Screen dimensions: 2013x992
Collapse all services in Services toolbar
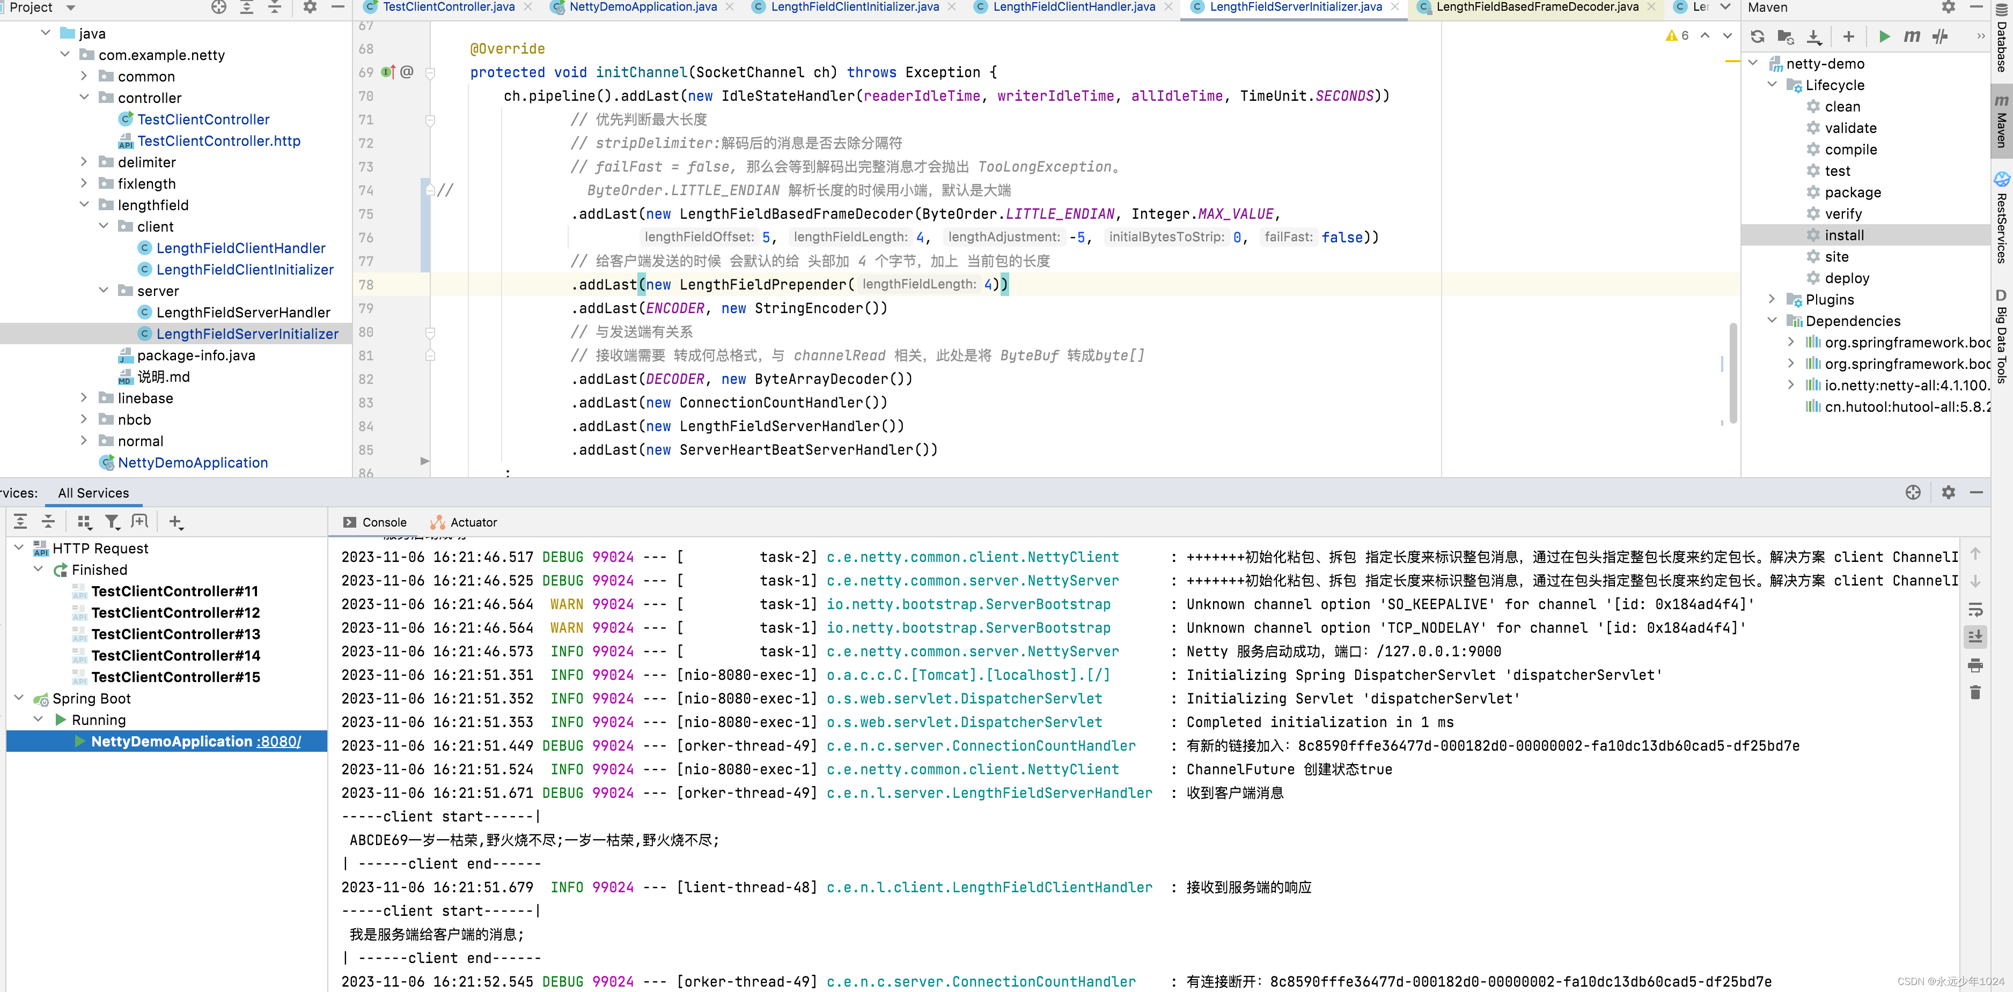(48, 522)
